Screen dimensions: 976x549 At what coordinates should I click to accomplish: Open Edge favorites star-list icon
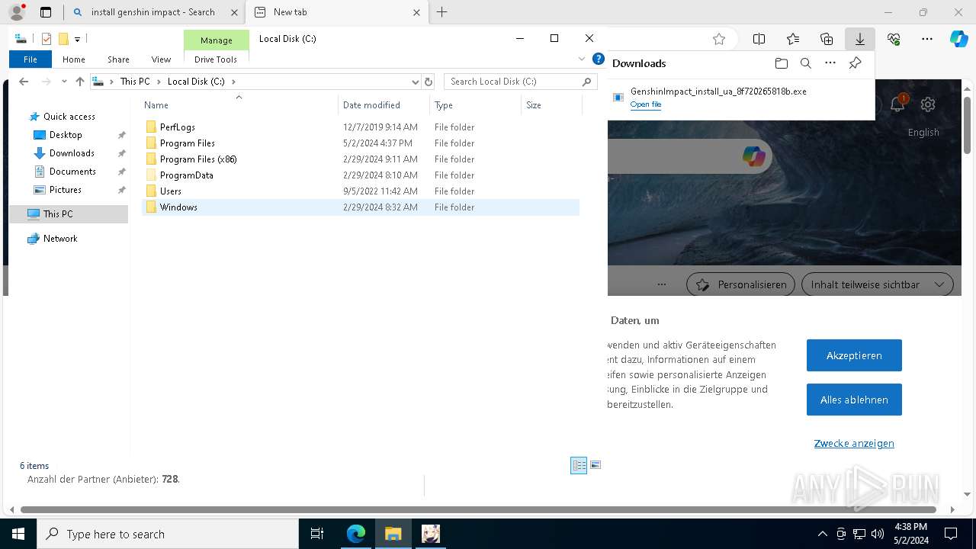click(793, 39)
